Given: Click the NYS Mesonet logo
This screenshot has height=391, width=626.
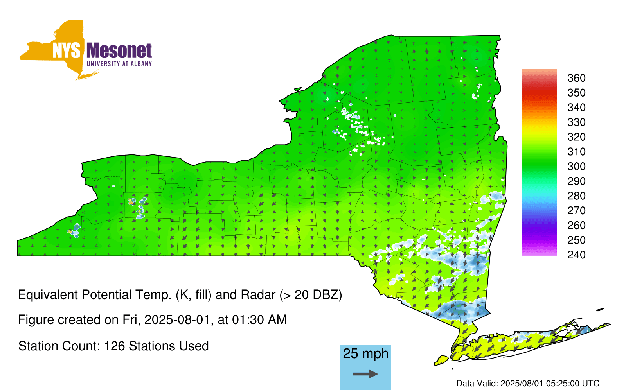Looking at the screenshot, I should coord(86,50).
